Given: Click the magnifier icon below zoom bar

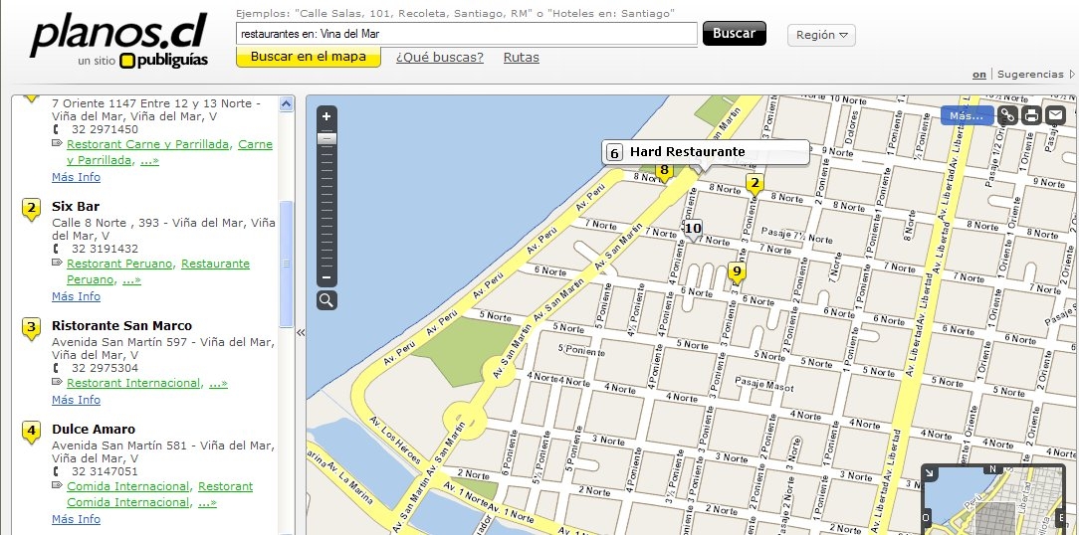Looking at the screenshot, I should (x=326, y=300).
